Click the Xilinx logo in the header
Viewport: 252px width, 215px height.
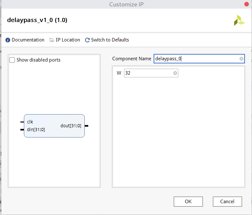239,20
